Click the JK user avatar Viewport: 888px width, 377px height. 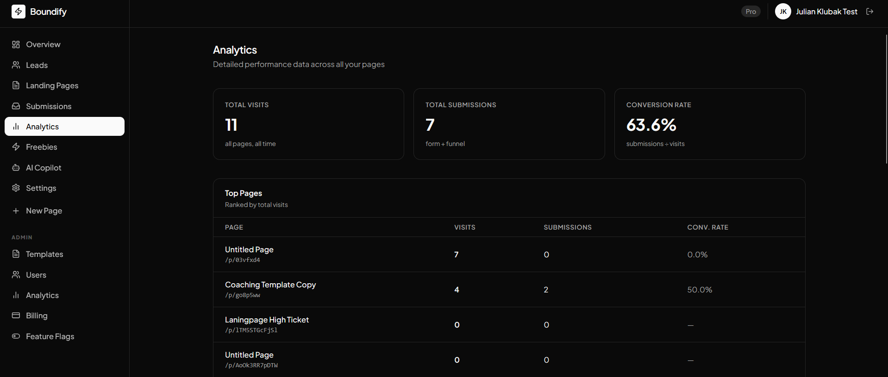pos(783,12)
